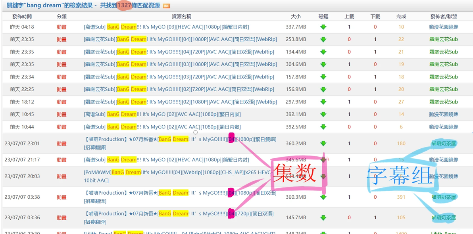Select completed count 105
This screenshot has height=234, width=473.
[401, 217]
